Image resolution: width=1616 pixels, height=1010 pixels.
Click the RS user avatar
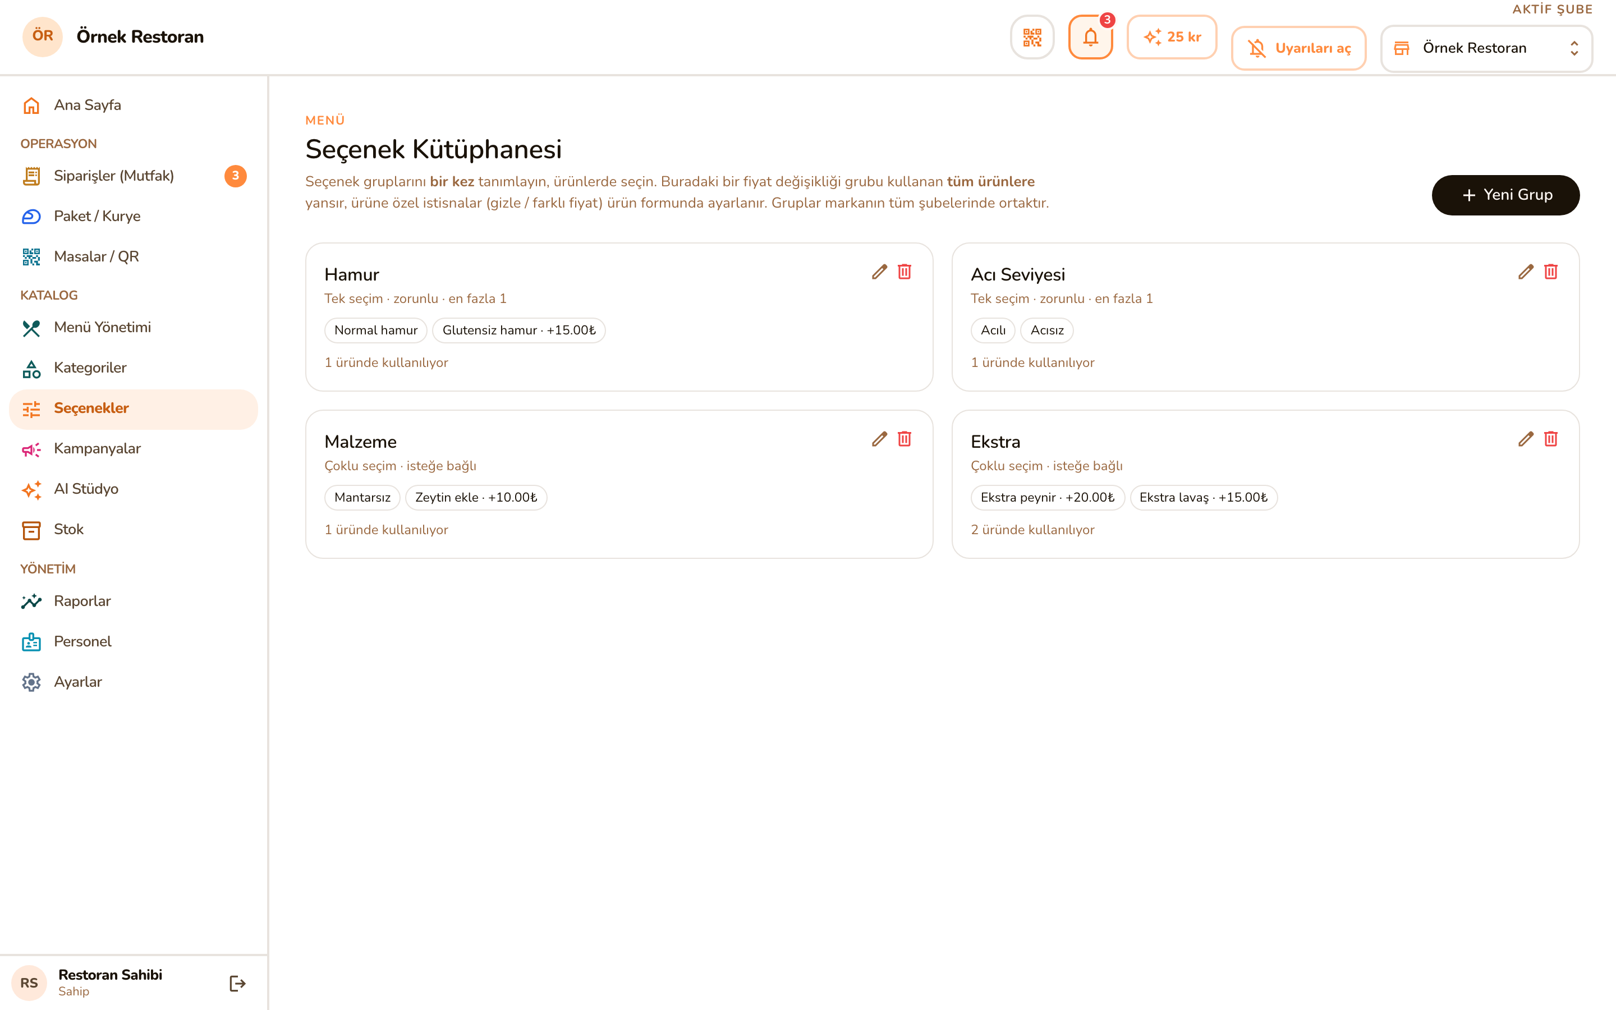click(29, 983)
